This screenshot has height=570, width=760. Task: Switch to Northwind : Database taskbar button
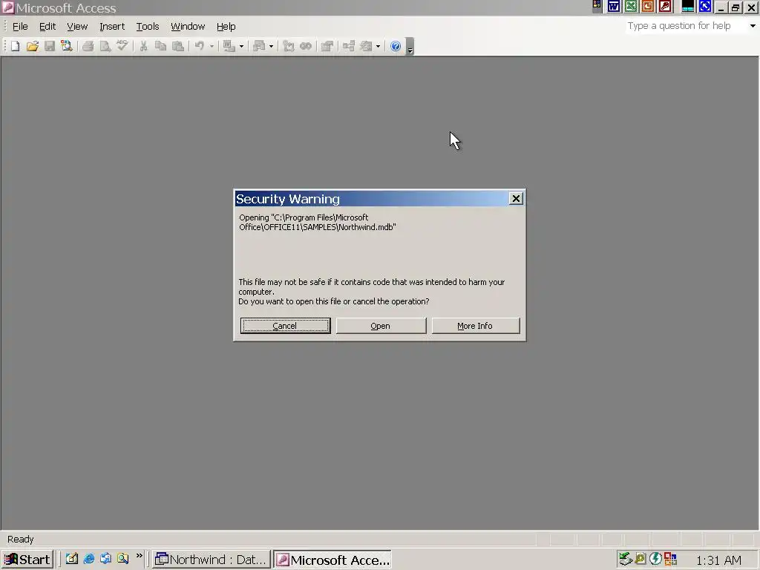(x=212, y=560)
